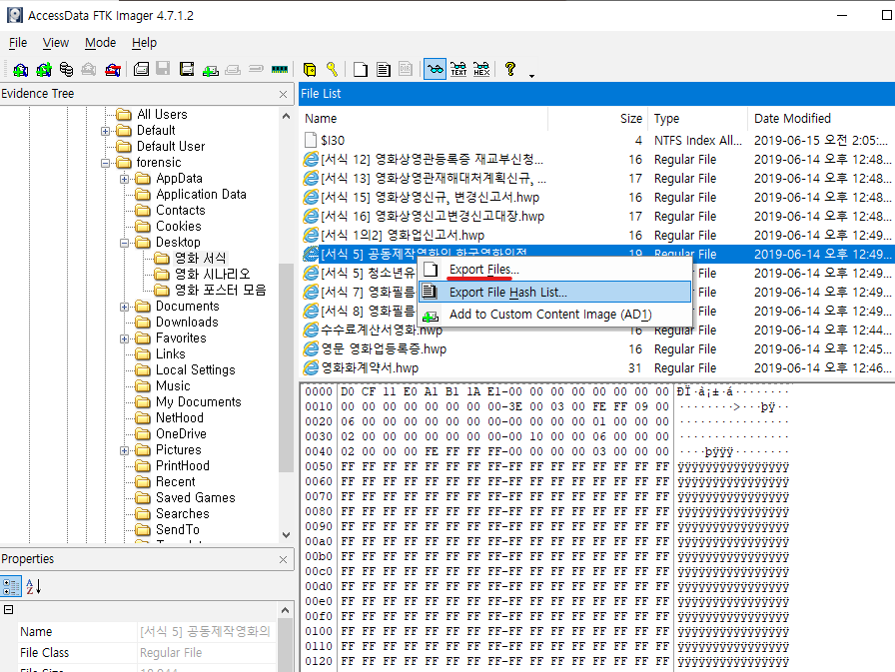Collapse the Desktop folder node
895x672 pixels.
pos(124,243)
